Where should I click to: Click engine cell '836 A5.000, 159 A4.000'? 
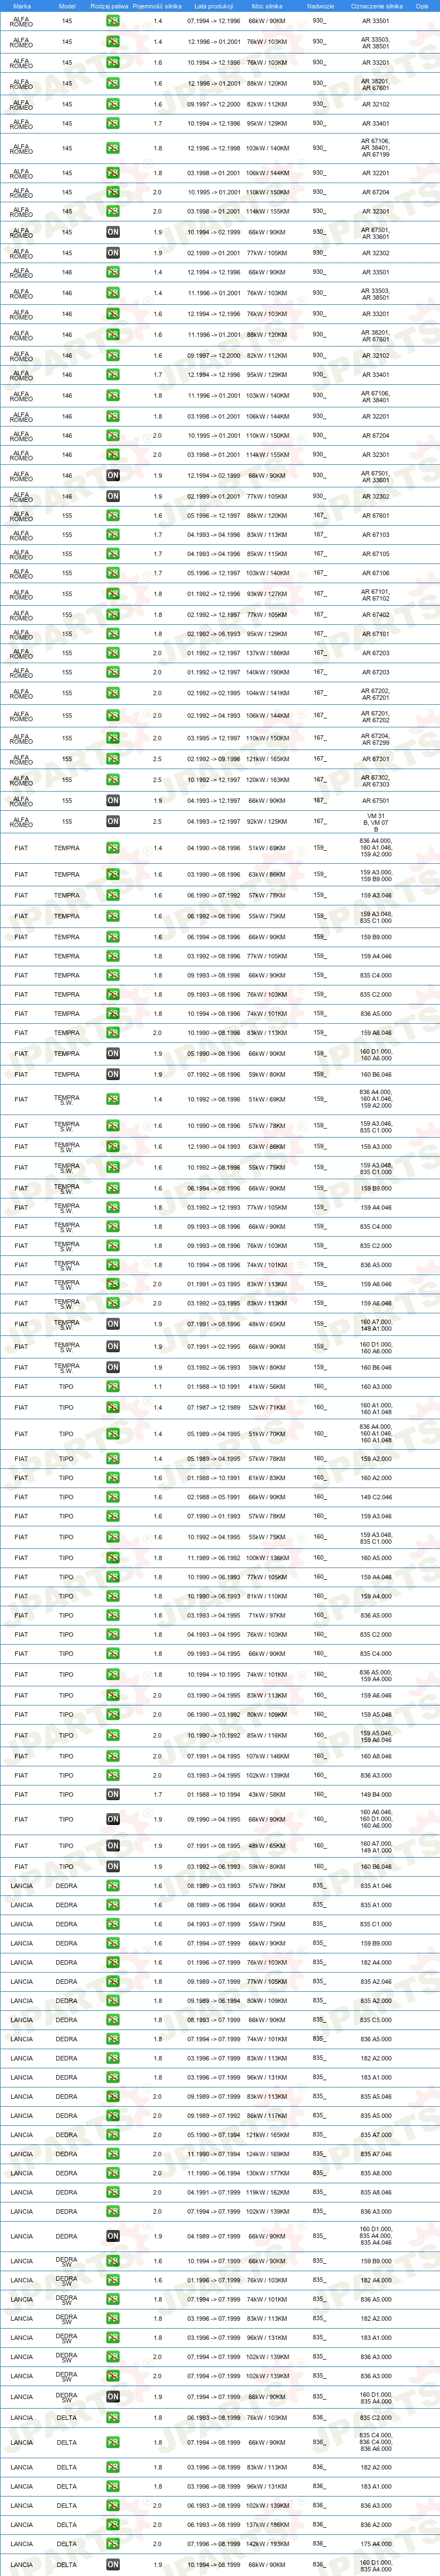(x=376, y=1675)
